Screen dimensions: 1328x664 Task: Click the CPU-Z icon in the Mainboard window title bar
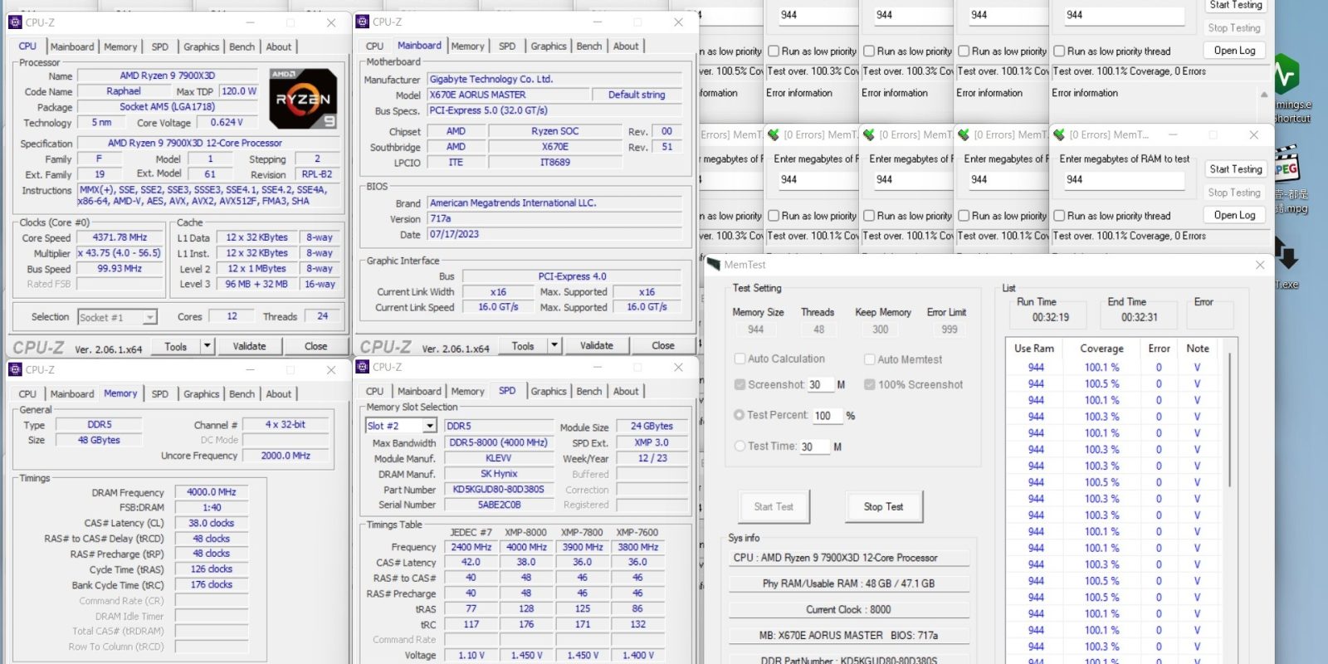(x=363, y=22)
